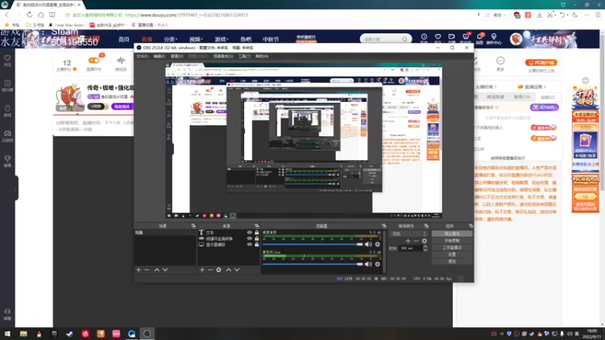605x340 pixels.
Task: Adjust the desktop audio volume slider
Action: [x=312, y=244]
